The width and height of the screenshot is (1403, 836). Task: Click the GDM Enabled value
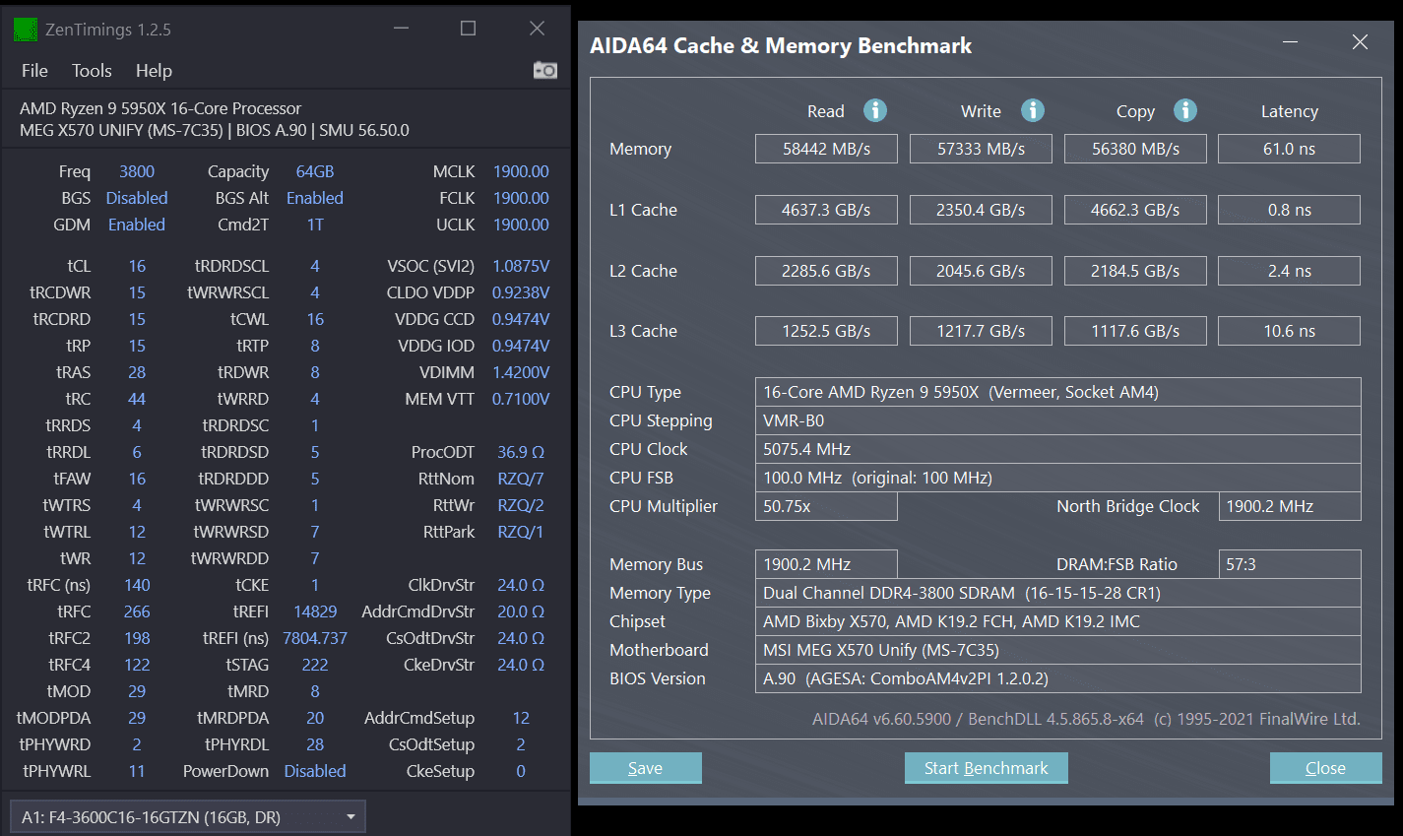click(137, 225)
